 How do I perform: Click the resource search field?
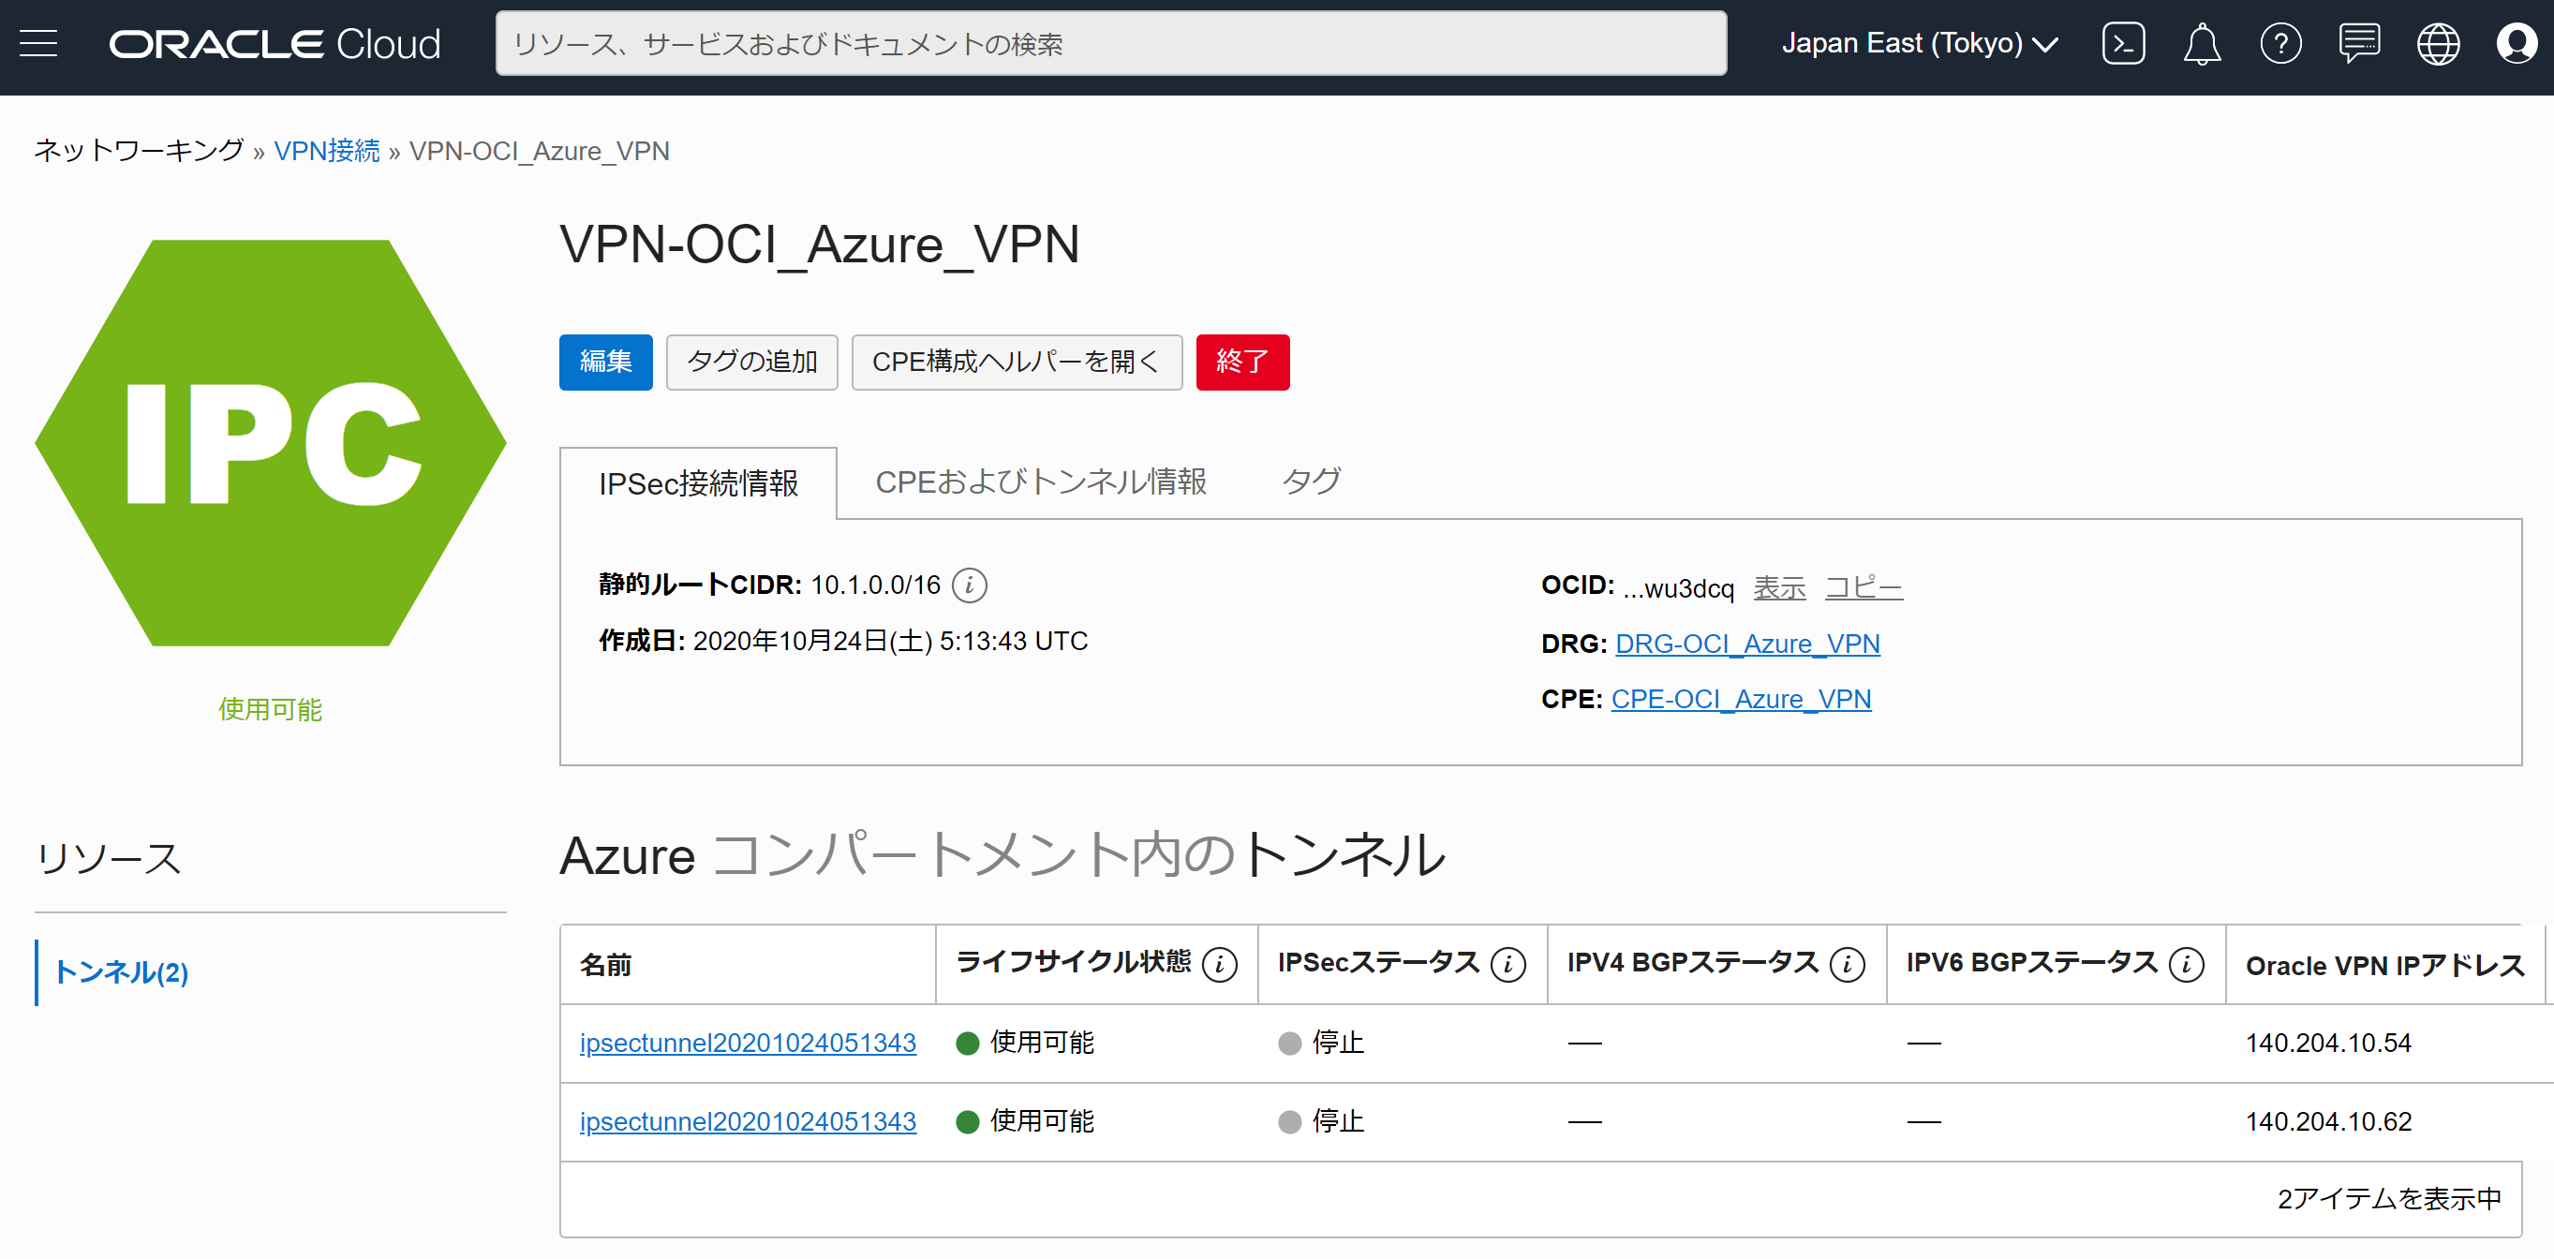tap(1110, 43)
